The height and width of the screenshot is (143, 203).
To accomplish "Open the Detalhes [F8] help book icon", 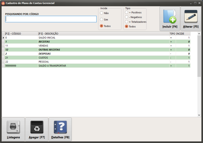I will (60, 127).
